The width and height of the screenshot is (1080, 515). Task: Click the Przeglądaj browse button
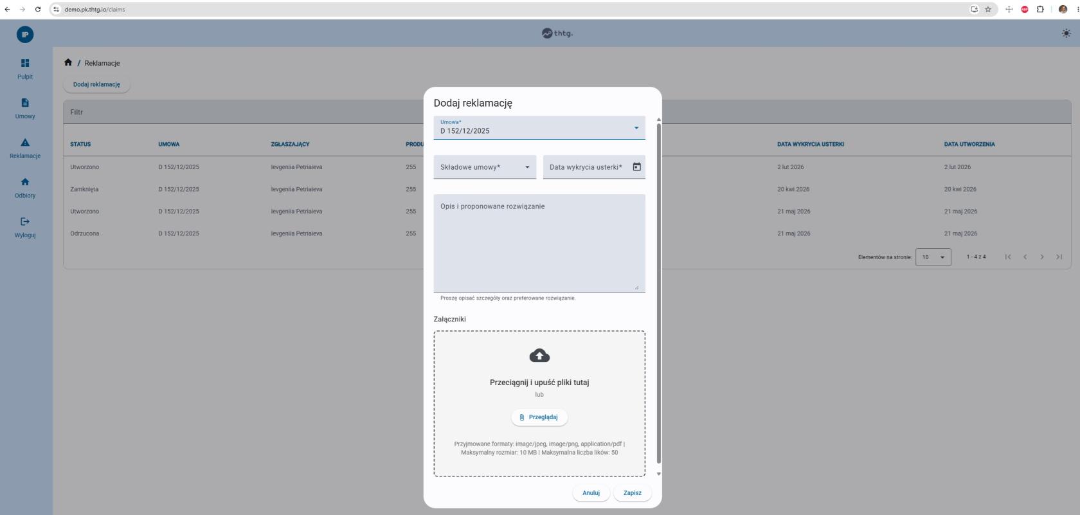coord(539,417)
